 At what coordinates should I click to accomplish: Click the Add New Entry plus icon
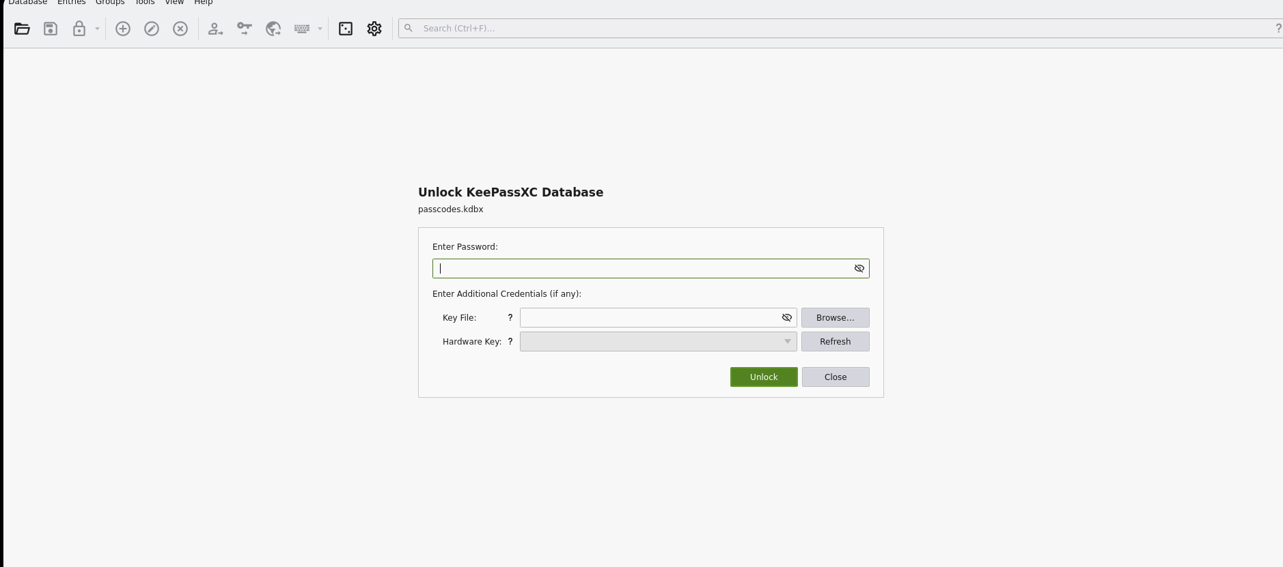pyautogui.click(x=123, y=29)
